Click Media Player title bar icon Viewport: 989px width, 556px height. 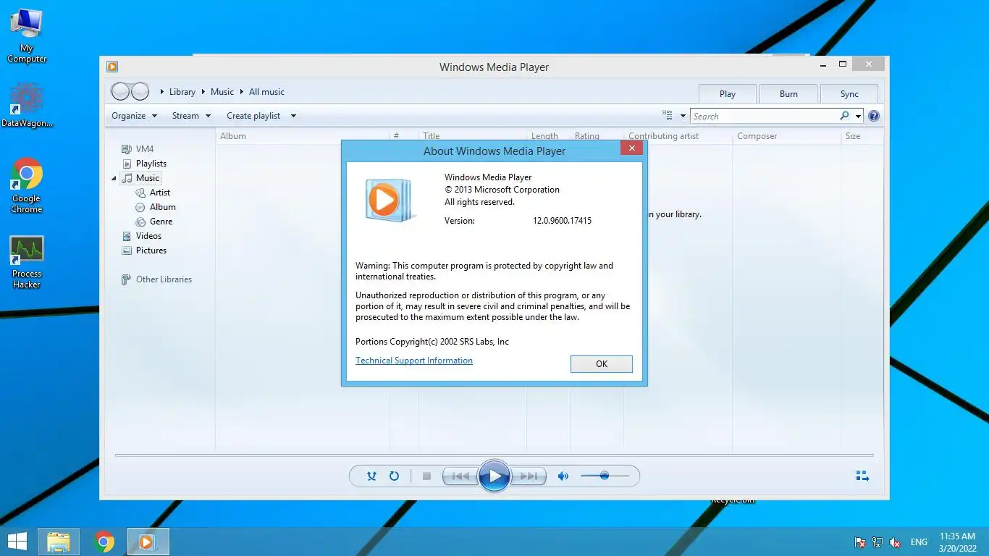(x=112, y=67)
